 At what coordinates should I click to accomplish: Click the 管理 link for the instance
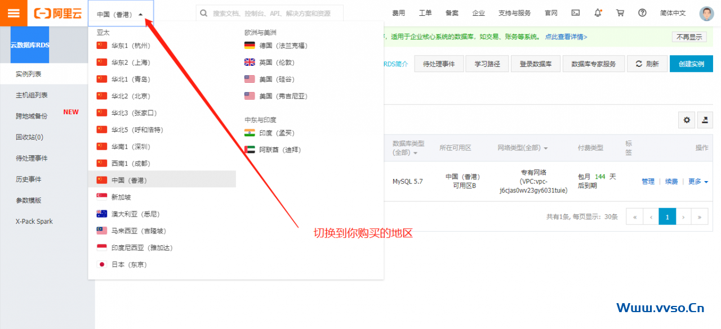[x=648, y=182]
